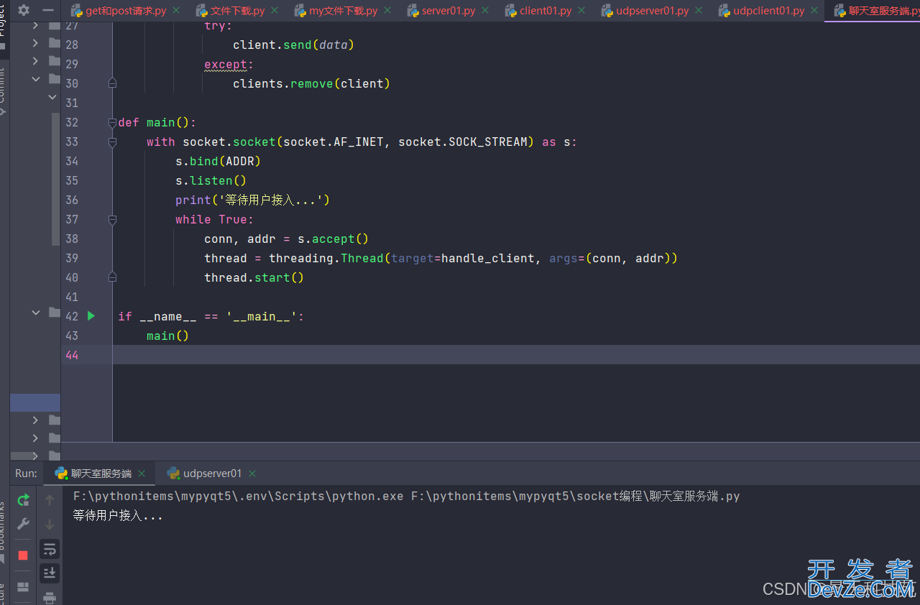
Task: Close the get和post请求.py tab
Action: (x=177, y=11)
